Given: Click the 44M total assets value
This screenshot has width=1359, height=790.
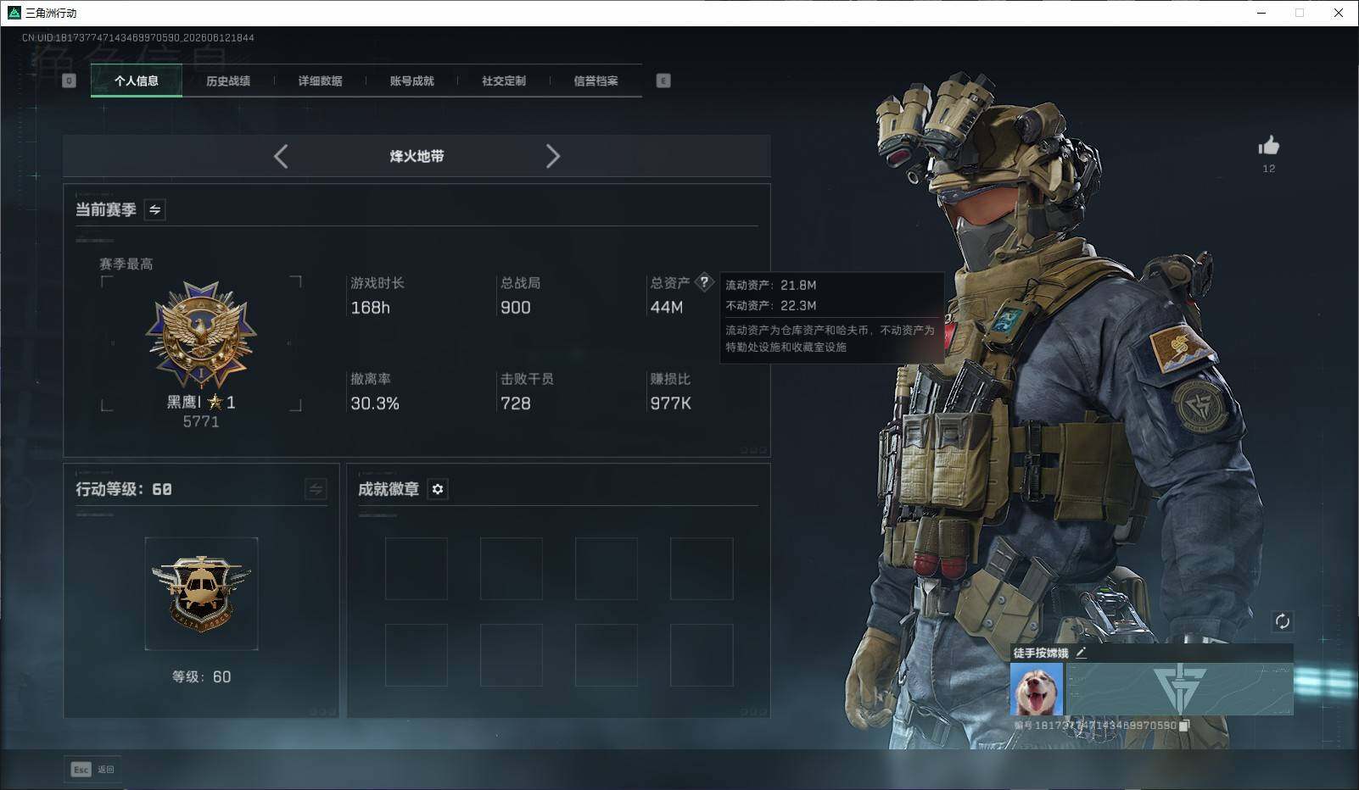Looking at the screenshot, I should tap(667, 308).
